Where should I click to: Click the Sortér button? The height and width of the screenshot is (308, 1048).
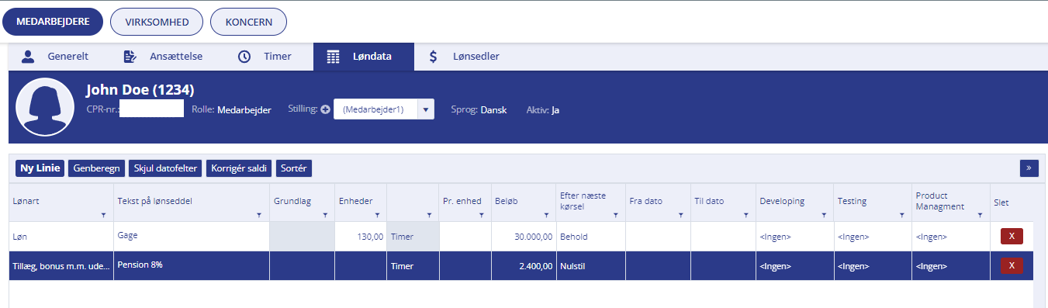pos(294,168)
